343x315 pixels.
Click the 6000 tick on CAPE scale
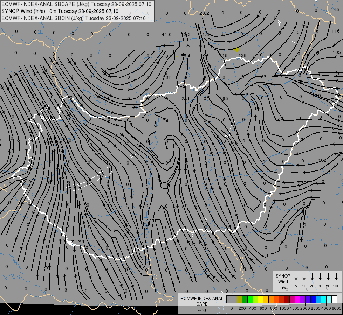tap(337, 308)
